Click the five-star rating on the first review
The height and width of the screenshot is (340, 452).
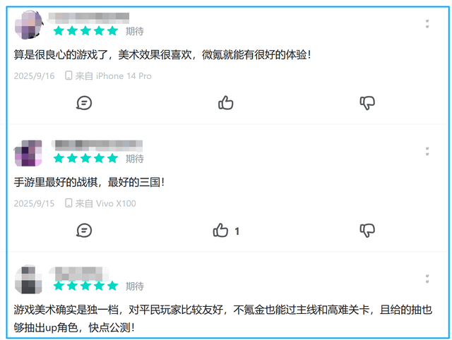[x=85, y=31]
